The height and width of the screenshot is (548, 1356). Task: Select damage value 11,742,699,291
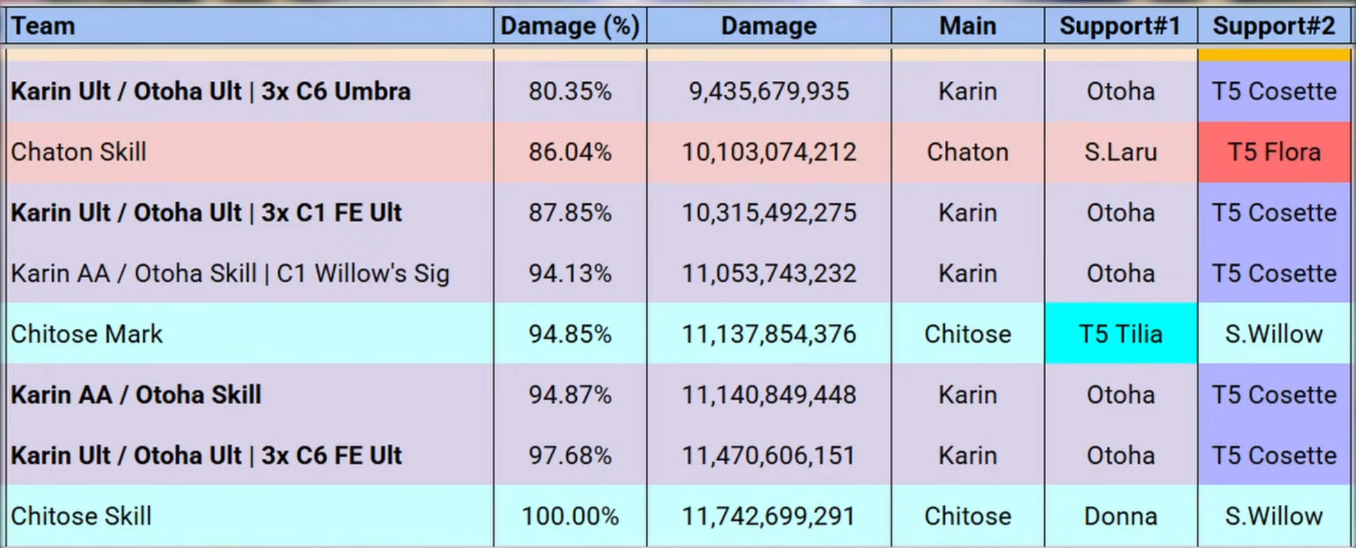pos(768,516)
